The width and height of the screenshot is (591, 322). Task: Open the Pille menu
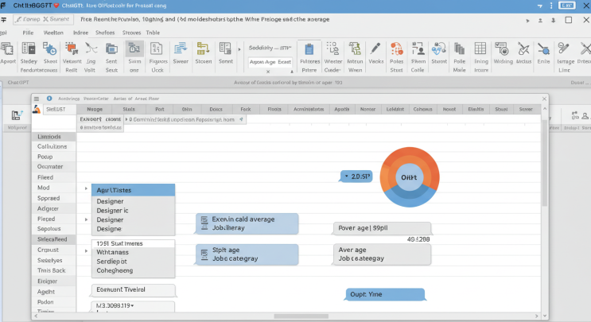pyautogui.click(x=28, y=33)
